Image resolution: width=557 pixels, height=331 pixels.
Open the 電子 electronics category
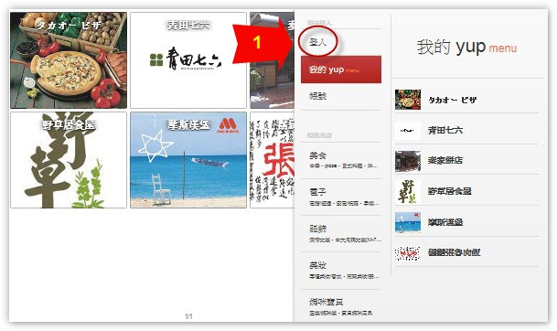pyautogui.click(x=341, y=198)
